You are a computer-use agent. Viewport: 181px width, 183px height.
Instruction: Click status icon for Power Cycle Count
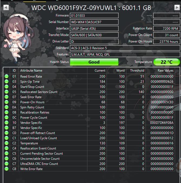click(6, 117)
